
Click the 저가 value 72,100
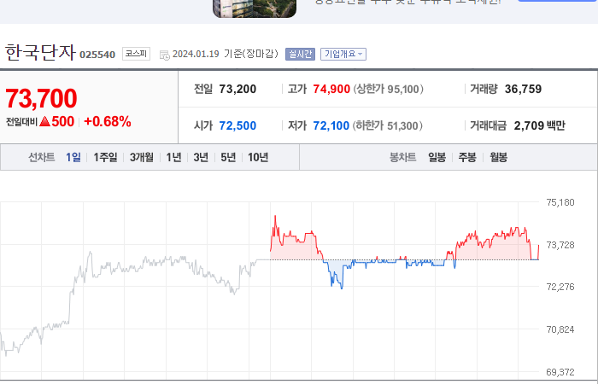click(331, 125)
